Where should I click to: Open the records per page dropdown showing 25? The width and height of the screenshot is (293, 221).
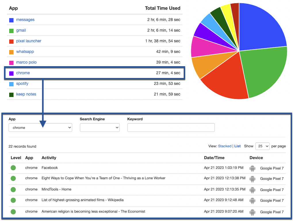click(x=262, y=146)
